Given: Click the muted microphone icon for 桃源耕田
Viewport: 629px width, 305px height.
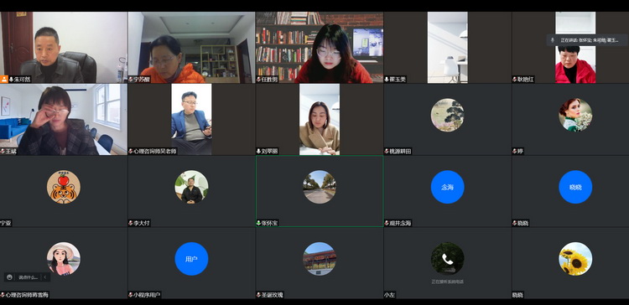Looking at the screenshot, I should coord(387,152).
